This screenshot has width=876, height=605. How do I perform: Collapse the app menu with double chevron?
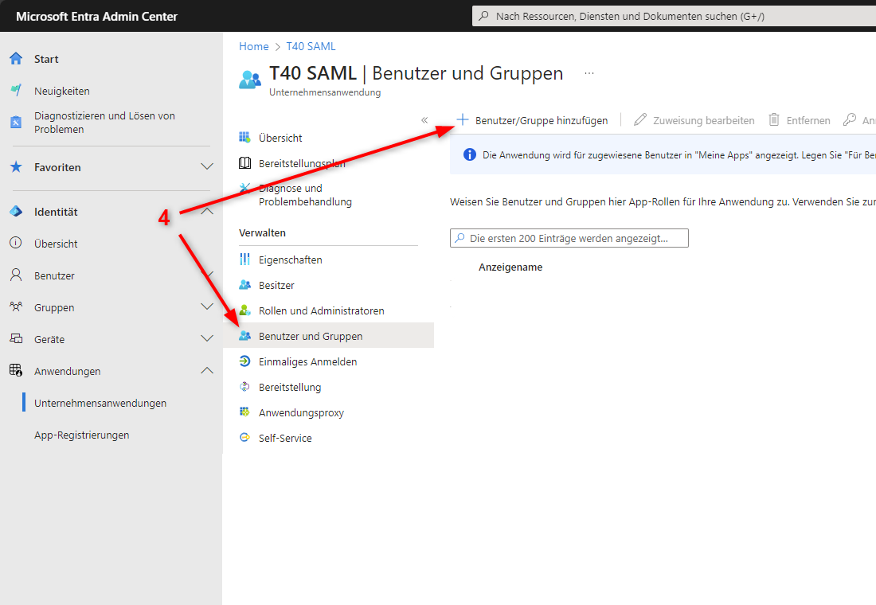pos(424,120)
